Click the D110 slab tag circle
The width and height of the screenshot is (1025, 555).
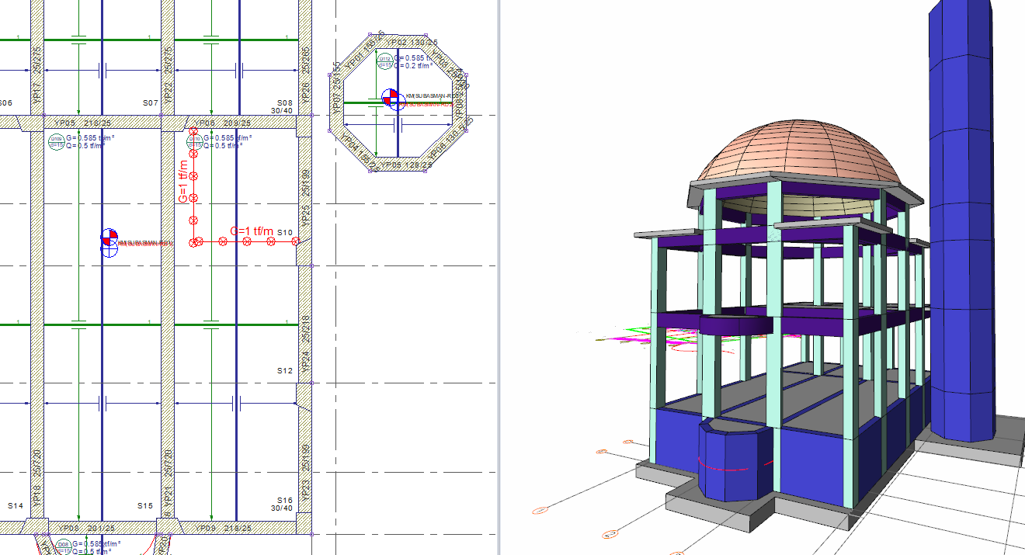pos(194,141)
